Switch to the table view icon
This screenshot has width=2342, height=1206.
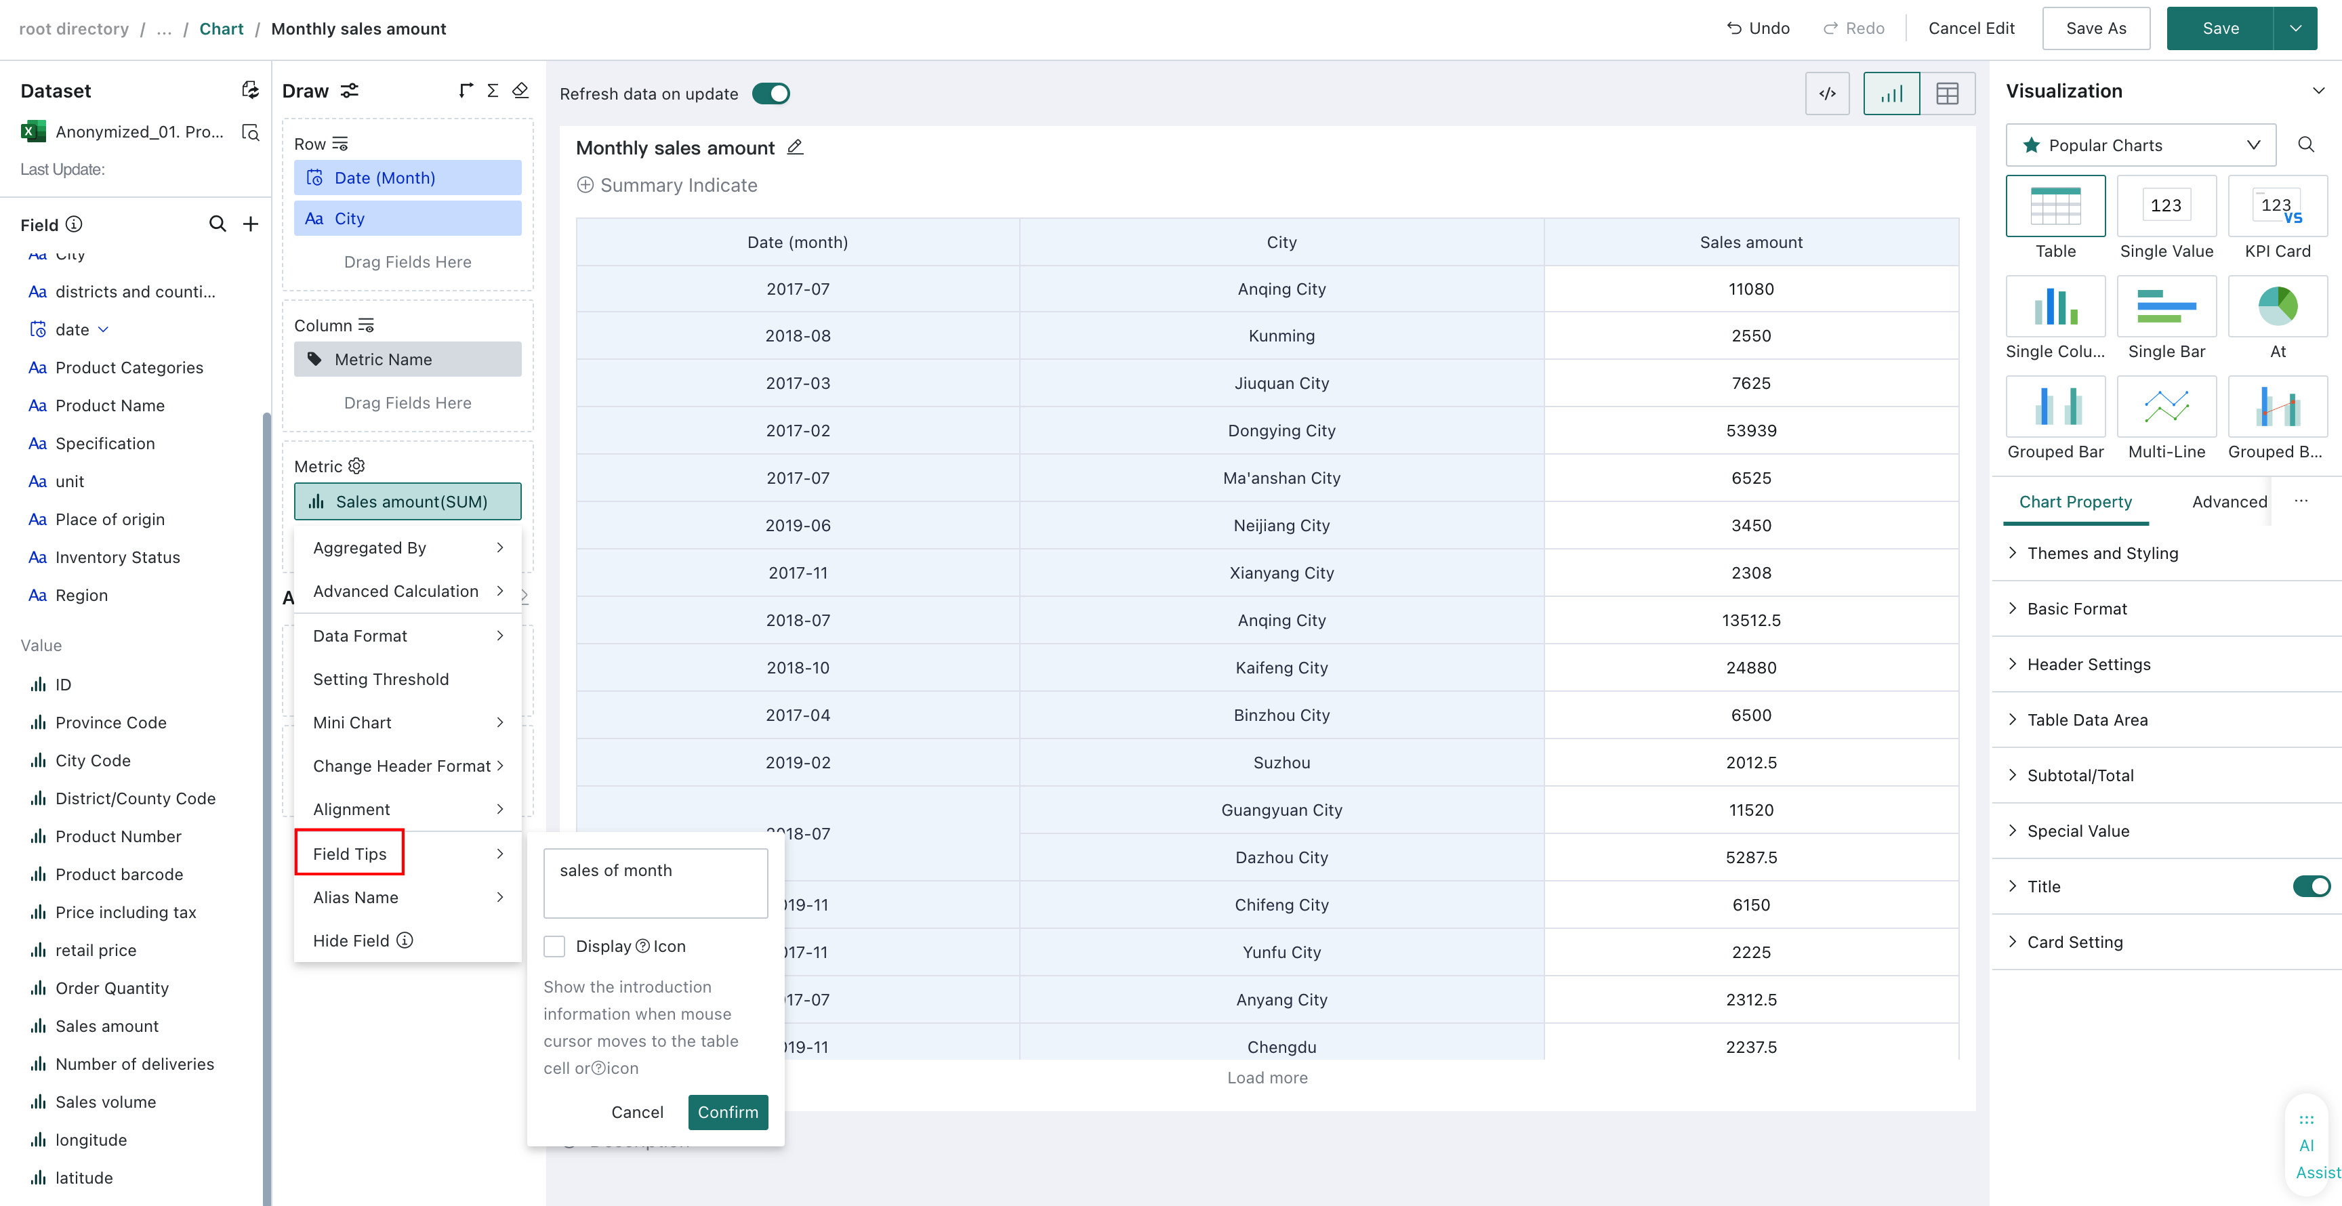(1946, 93)
